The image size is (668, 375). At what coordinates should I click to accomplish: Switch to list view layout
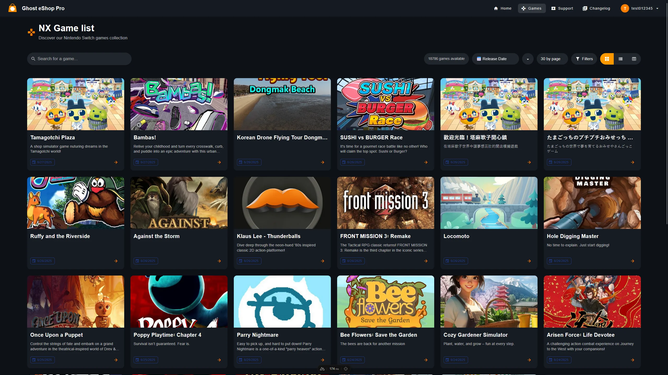pos(621,59)
